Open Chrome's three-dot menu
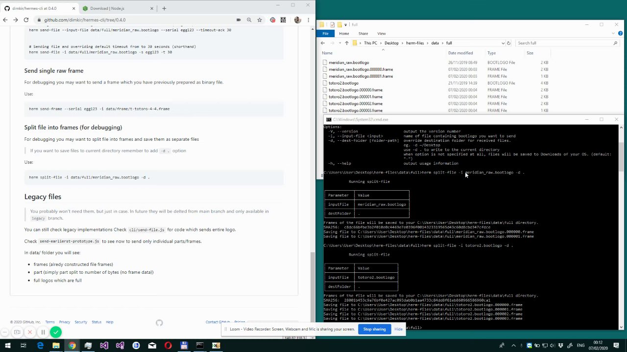The width and height of the screenshot is (627, 352). [x=309, y=20]
